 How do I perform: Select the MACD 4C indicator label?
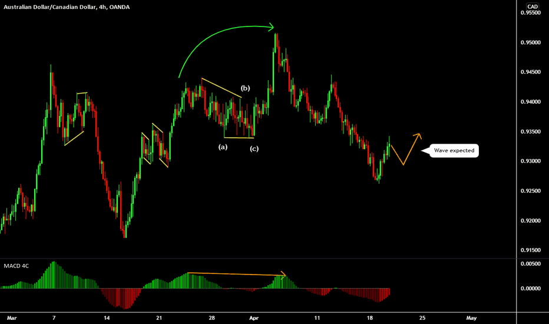pos(16,266)
